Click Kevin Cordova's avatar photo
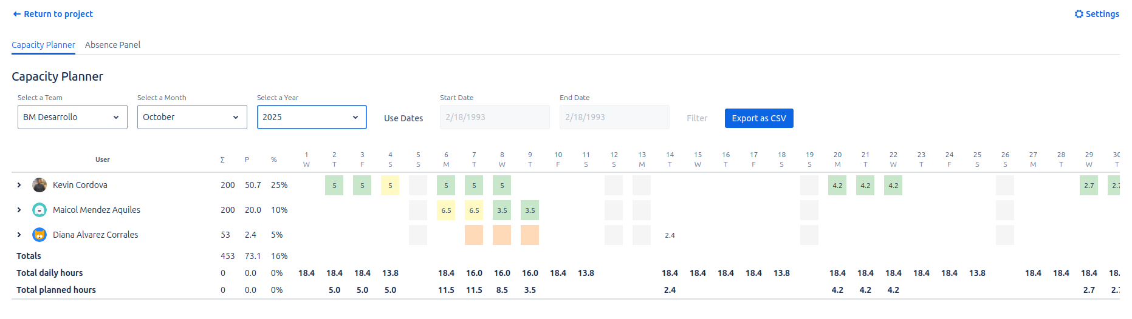Image resolution: width=1132 pixels, height=319 pixels. click(x=39, y=185)
